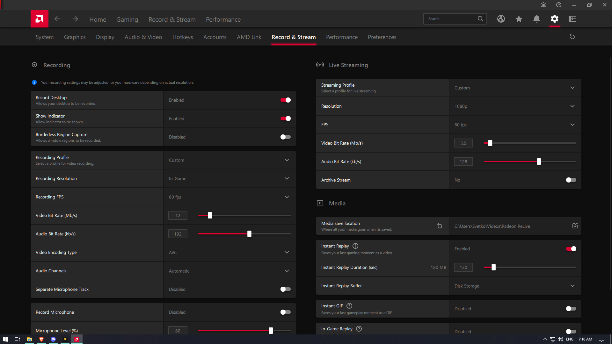Viewport: 612px width, 344px height.
Task: Open streaming Resolution 1080p dropdown
Action: [x=515, y=106]
